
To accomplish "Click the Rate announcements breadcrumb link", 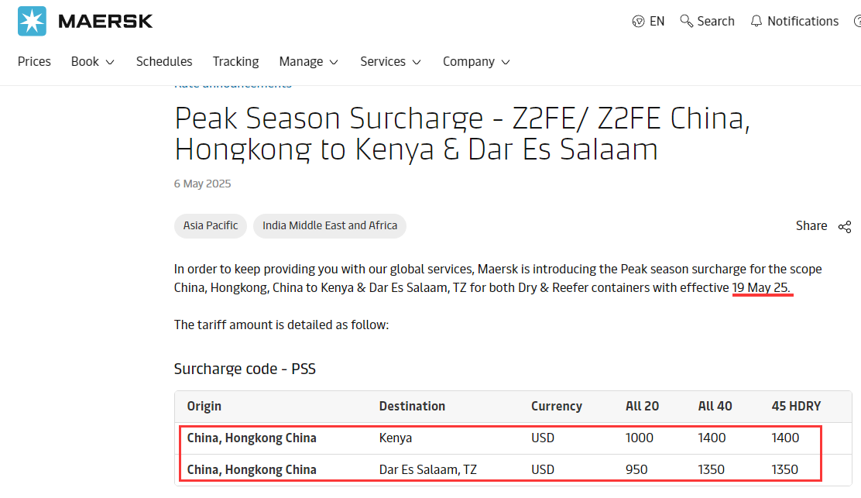I will [x=232, y=84].
